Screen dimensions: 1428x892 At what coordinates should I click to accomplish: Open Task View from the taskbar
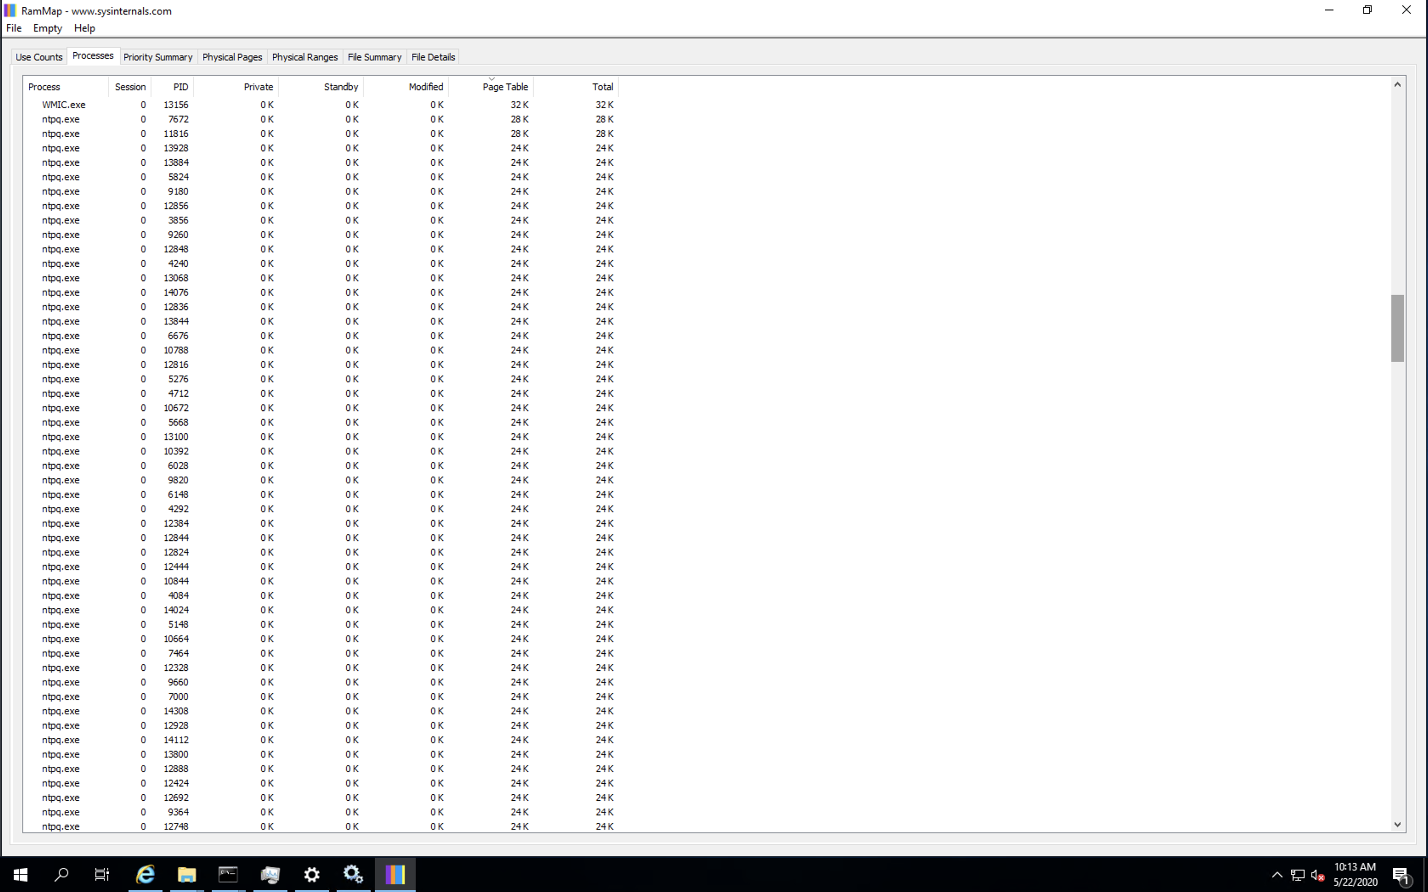pyautogui.click(x=102, y=874)
